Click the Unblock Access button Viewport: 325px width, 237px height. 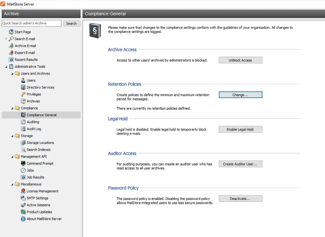tap(240, 60)
